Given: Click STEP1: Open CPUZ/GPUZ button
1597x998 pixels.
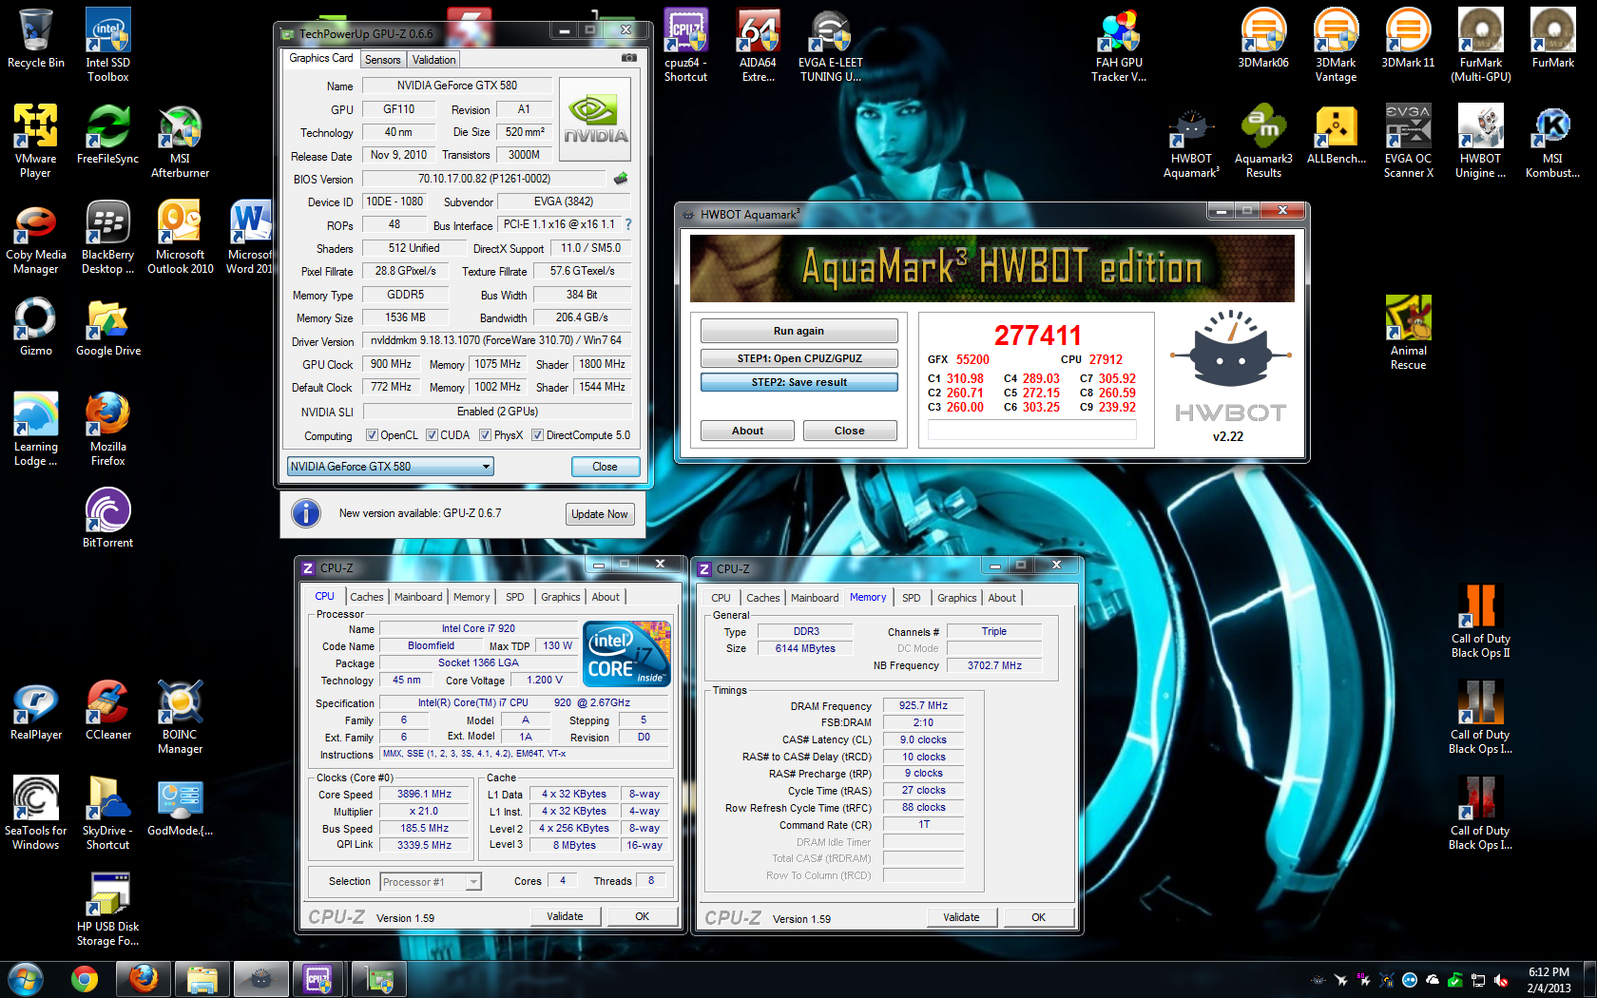Looking at the screenshot, I should point(798,358).
